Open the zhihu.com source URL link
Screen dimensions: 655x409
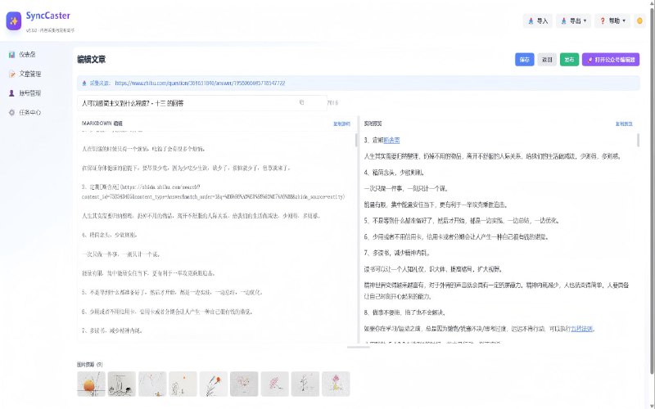tap(200, 83)
